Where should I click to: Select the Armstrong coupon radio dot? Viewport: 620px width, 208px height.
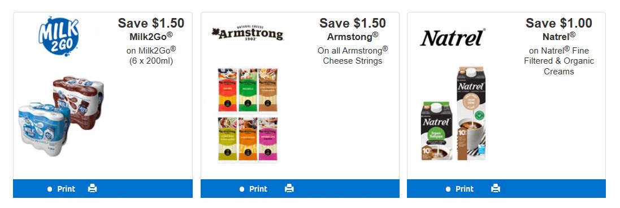pyautogui.click(x=241, y=189)
